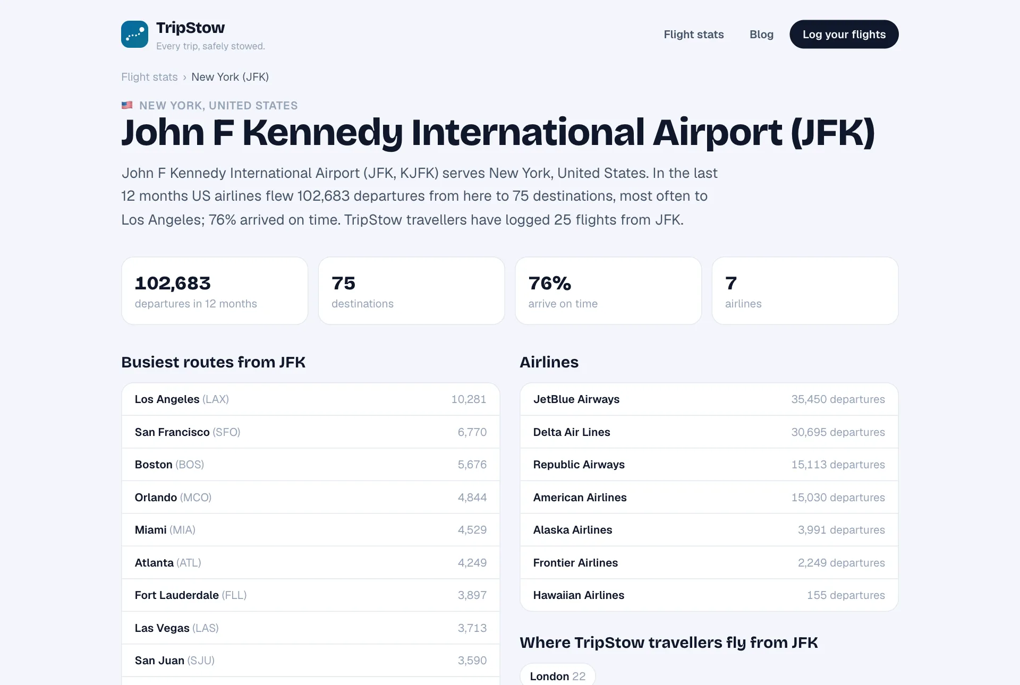Click the 76% arrive on time card

pyautogui.click(x=608, y=291)
